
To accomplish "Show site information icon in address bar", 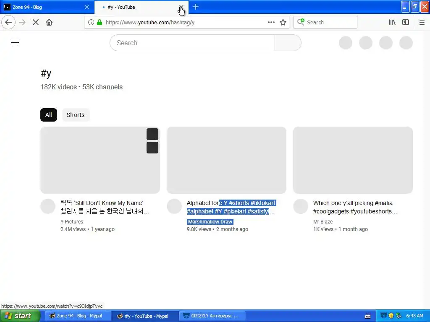I will pos(91,23).
